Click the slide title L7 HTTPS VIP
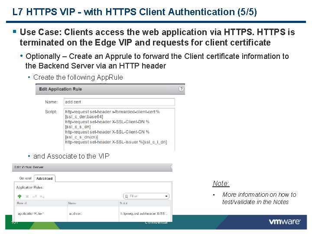This screenshot has width=312, height=234. [x=134, y=12]
